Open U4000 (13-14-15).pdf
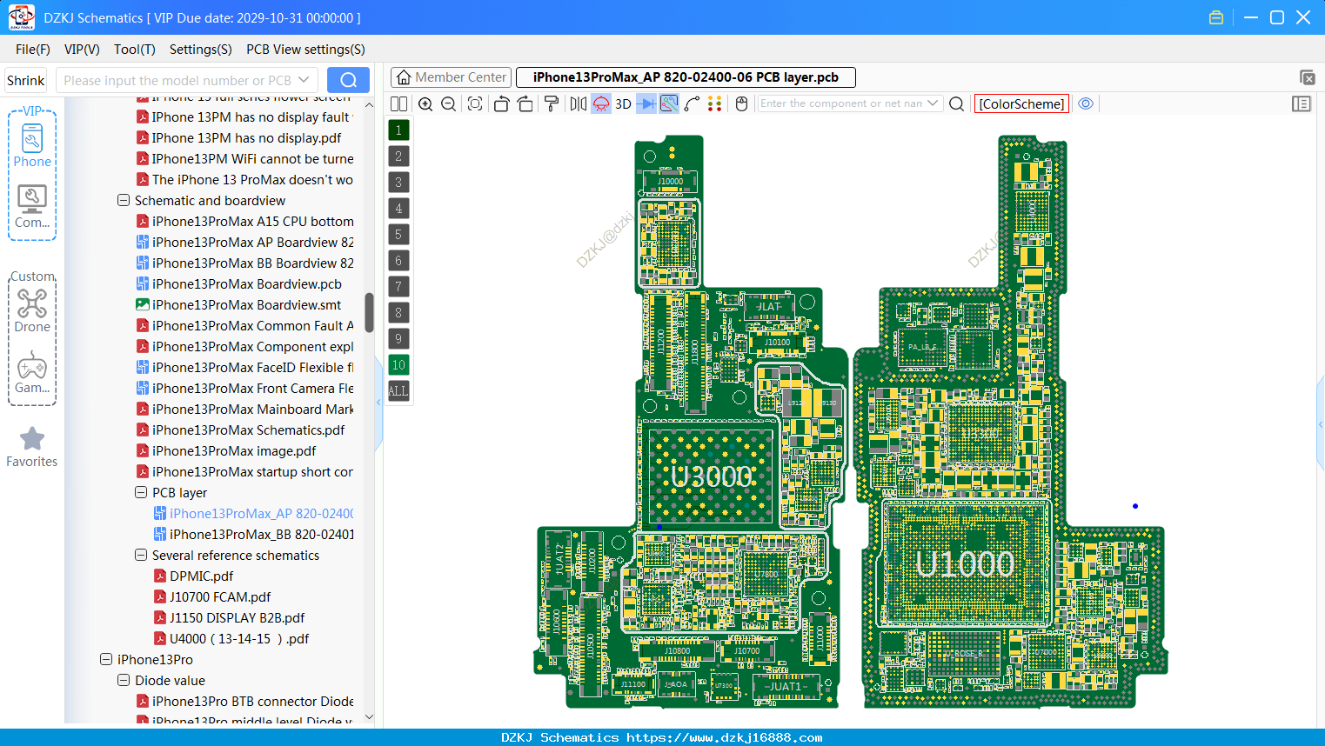The image size is (1325, 746). click(239, 638)
